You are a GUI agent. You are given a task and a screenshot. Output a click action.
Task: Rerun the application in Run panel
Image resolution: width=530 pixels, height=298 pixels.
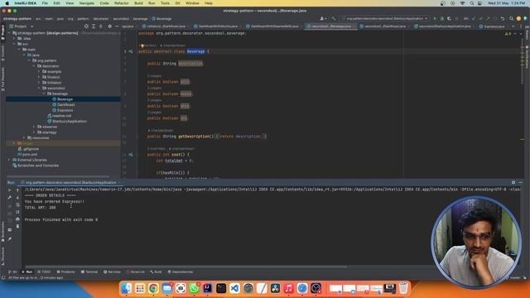[9, 190]
